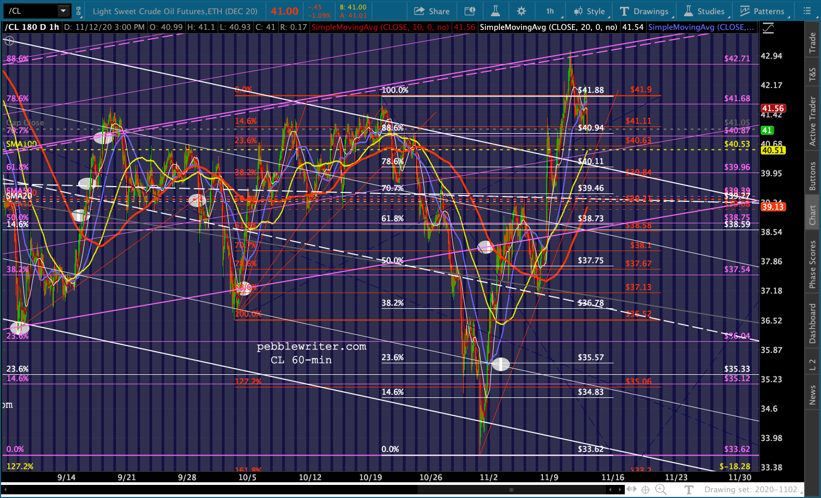
Task: Click the 9/14 date on time axis
Action: point(66,477)
